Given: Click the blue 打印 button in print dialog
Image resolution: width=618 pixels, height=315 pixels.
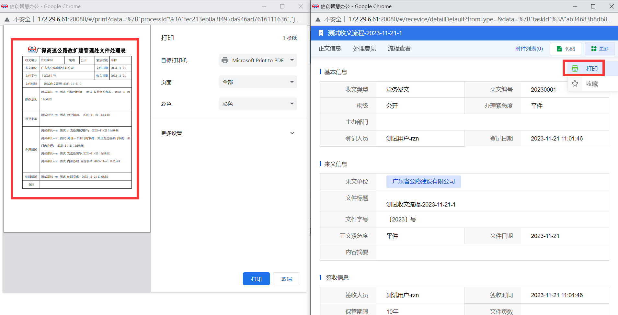Looking at the screenshot, I should (x=256, y=279).
